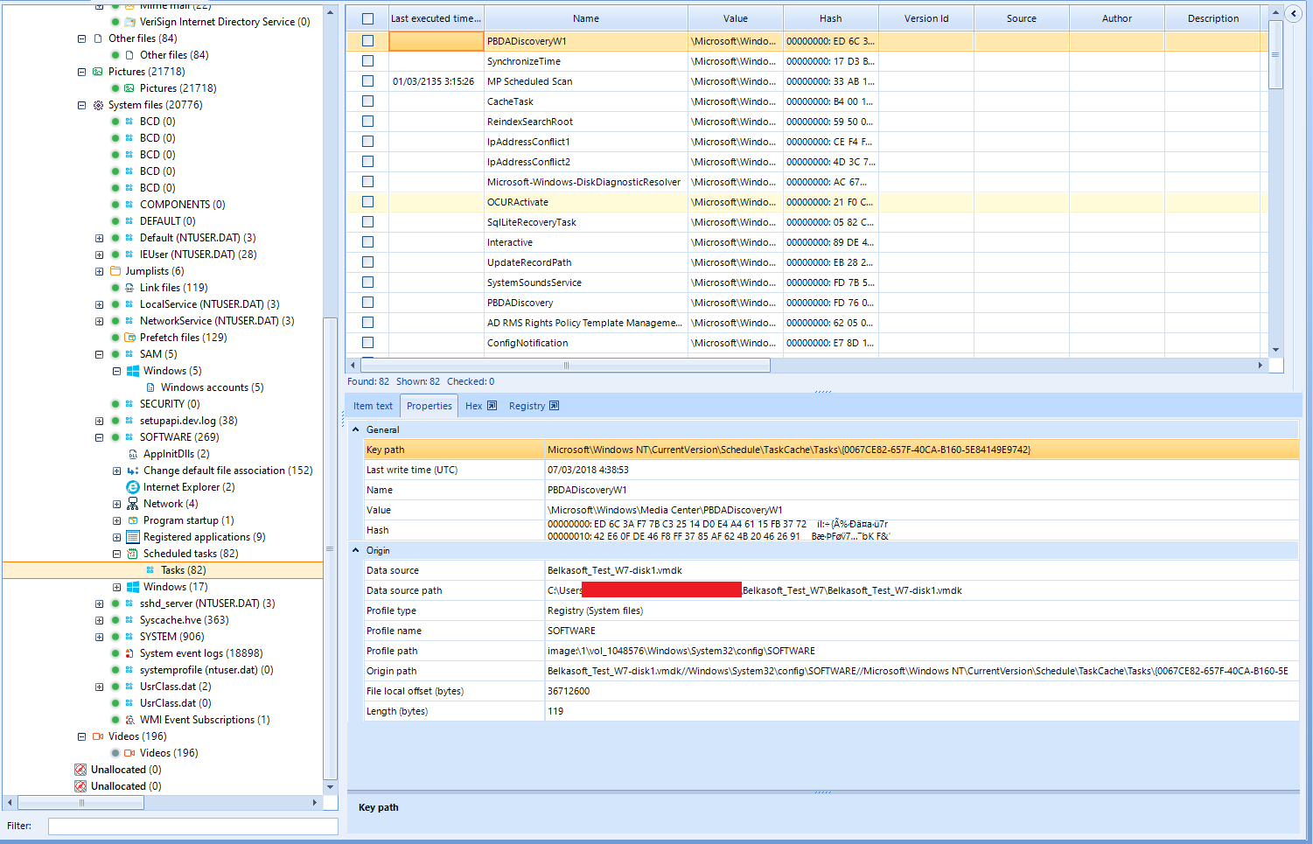Click the System files gear icon
The image size is (1313, 844).
pyautogui.click(x=98, y=105)
